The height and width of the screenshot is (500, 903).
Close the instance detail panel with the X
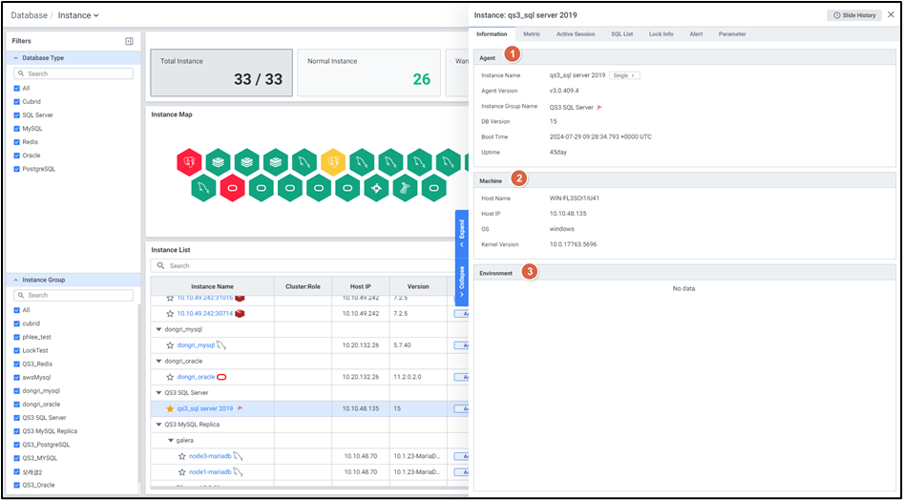891,15
